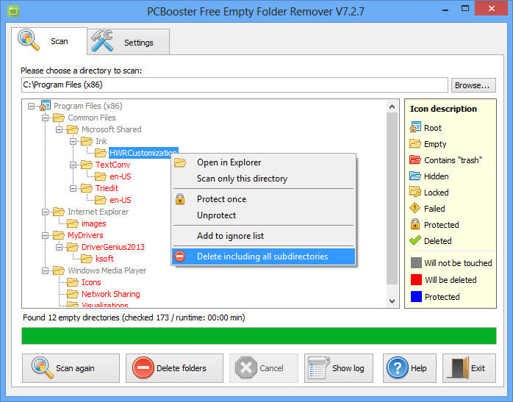Click the Locked folder legend icon
The height and width of the screenshot is (402, 513).
point(415,192)
